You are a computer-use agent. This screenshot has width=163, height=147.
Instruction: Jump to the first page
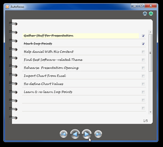(64, 134)
